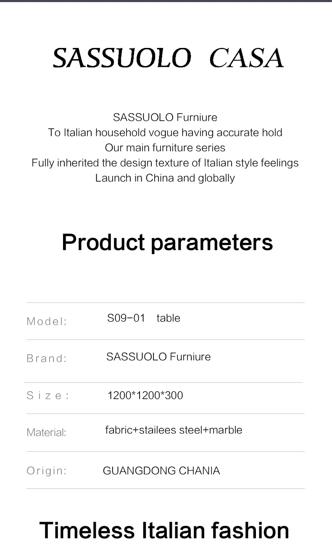Click 'Our main furniture series' text

[x=165, y=148]
